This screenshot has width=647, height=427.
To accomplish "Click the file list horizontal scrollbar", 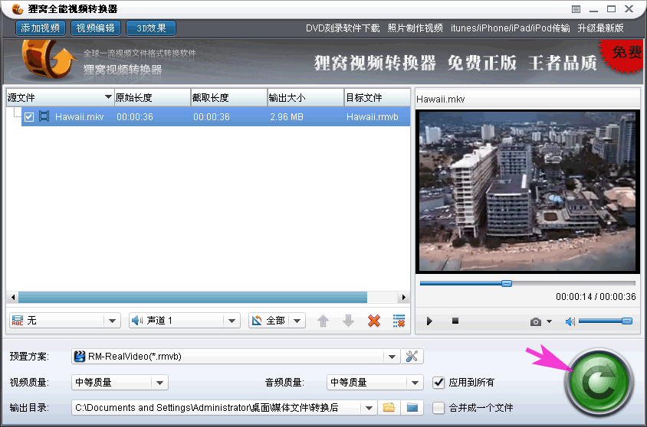I will [x=192, y=297].
